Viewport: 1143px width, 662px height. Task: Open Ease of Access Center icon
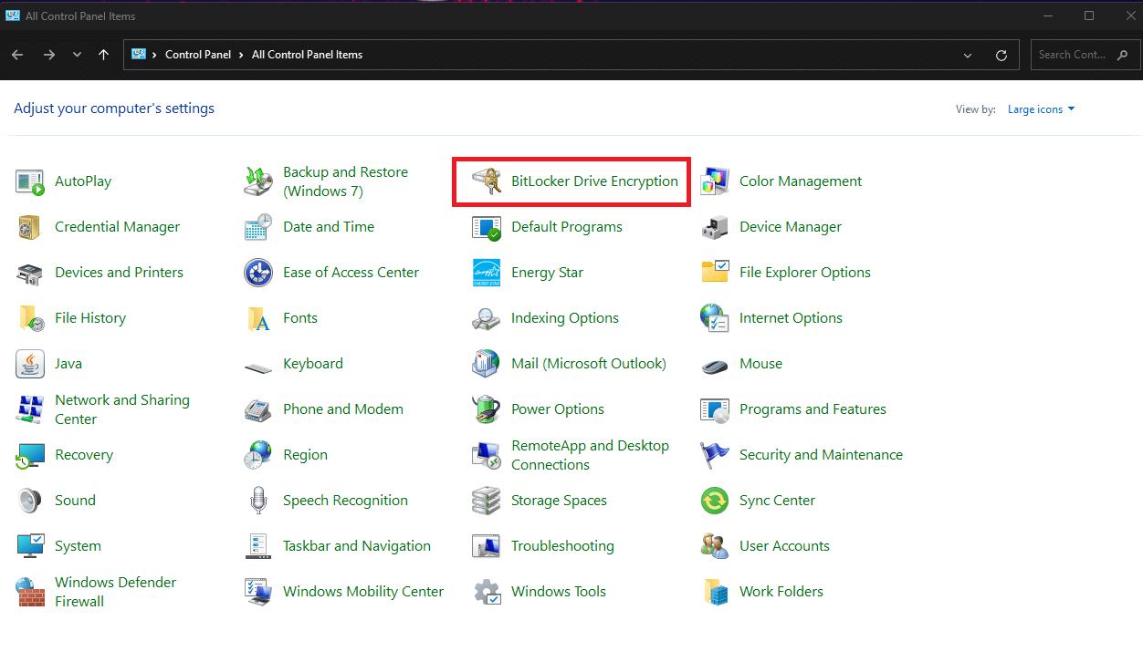click(x=258, y=273)
